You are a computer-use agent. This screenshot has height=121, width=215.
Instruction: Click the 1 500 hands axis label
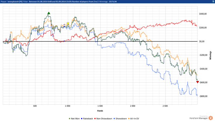pos(100,106)
